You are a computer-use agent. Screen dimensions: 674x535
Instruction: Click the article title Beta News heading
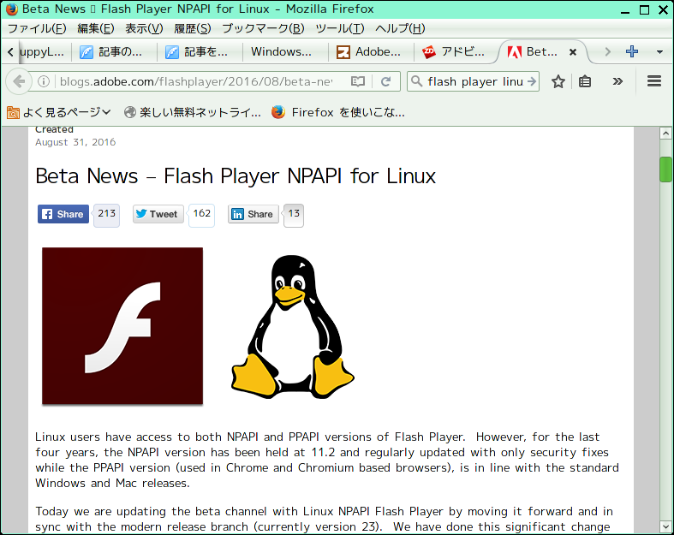point(236,175)
